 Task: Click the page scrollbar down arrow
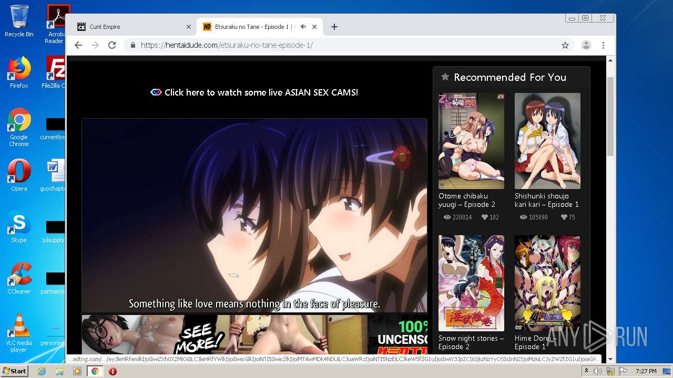[x=610, y=360]
